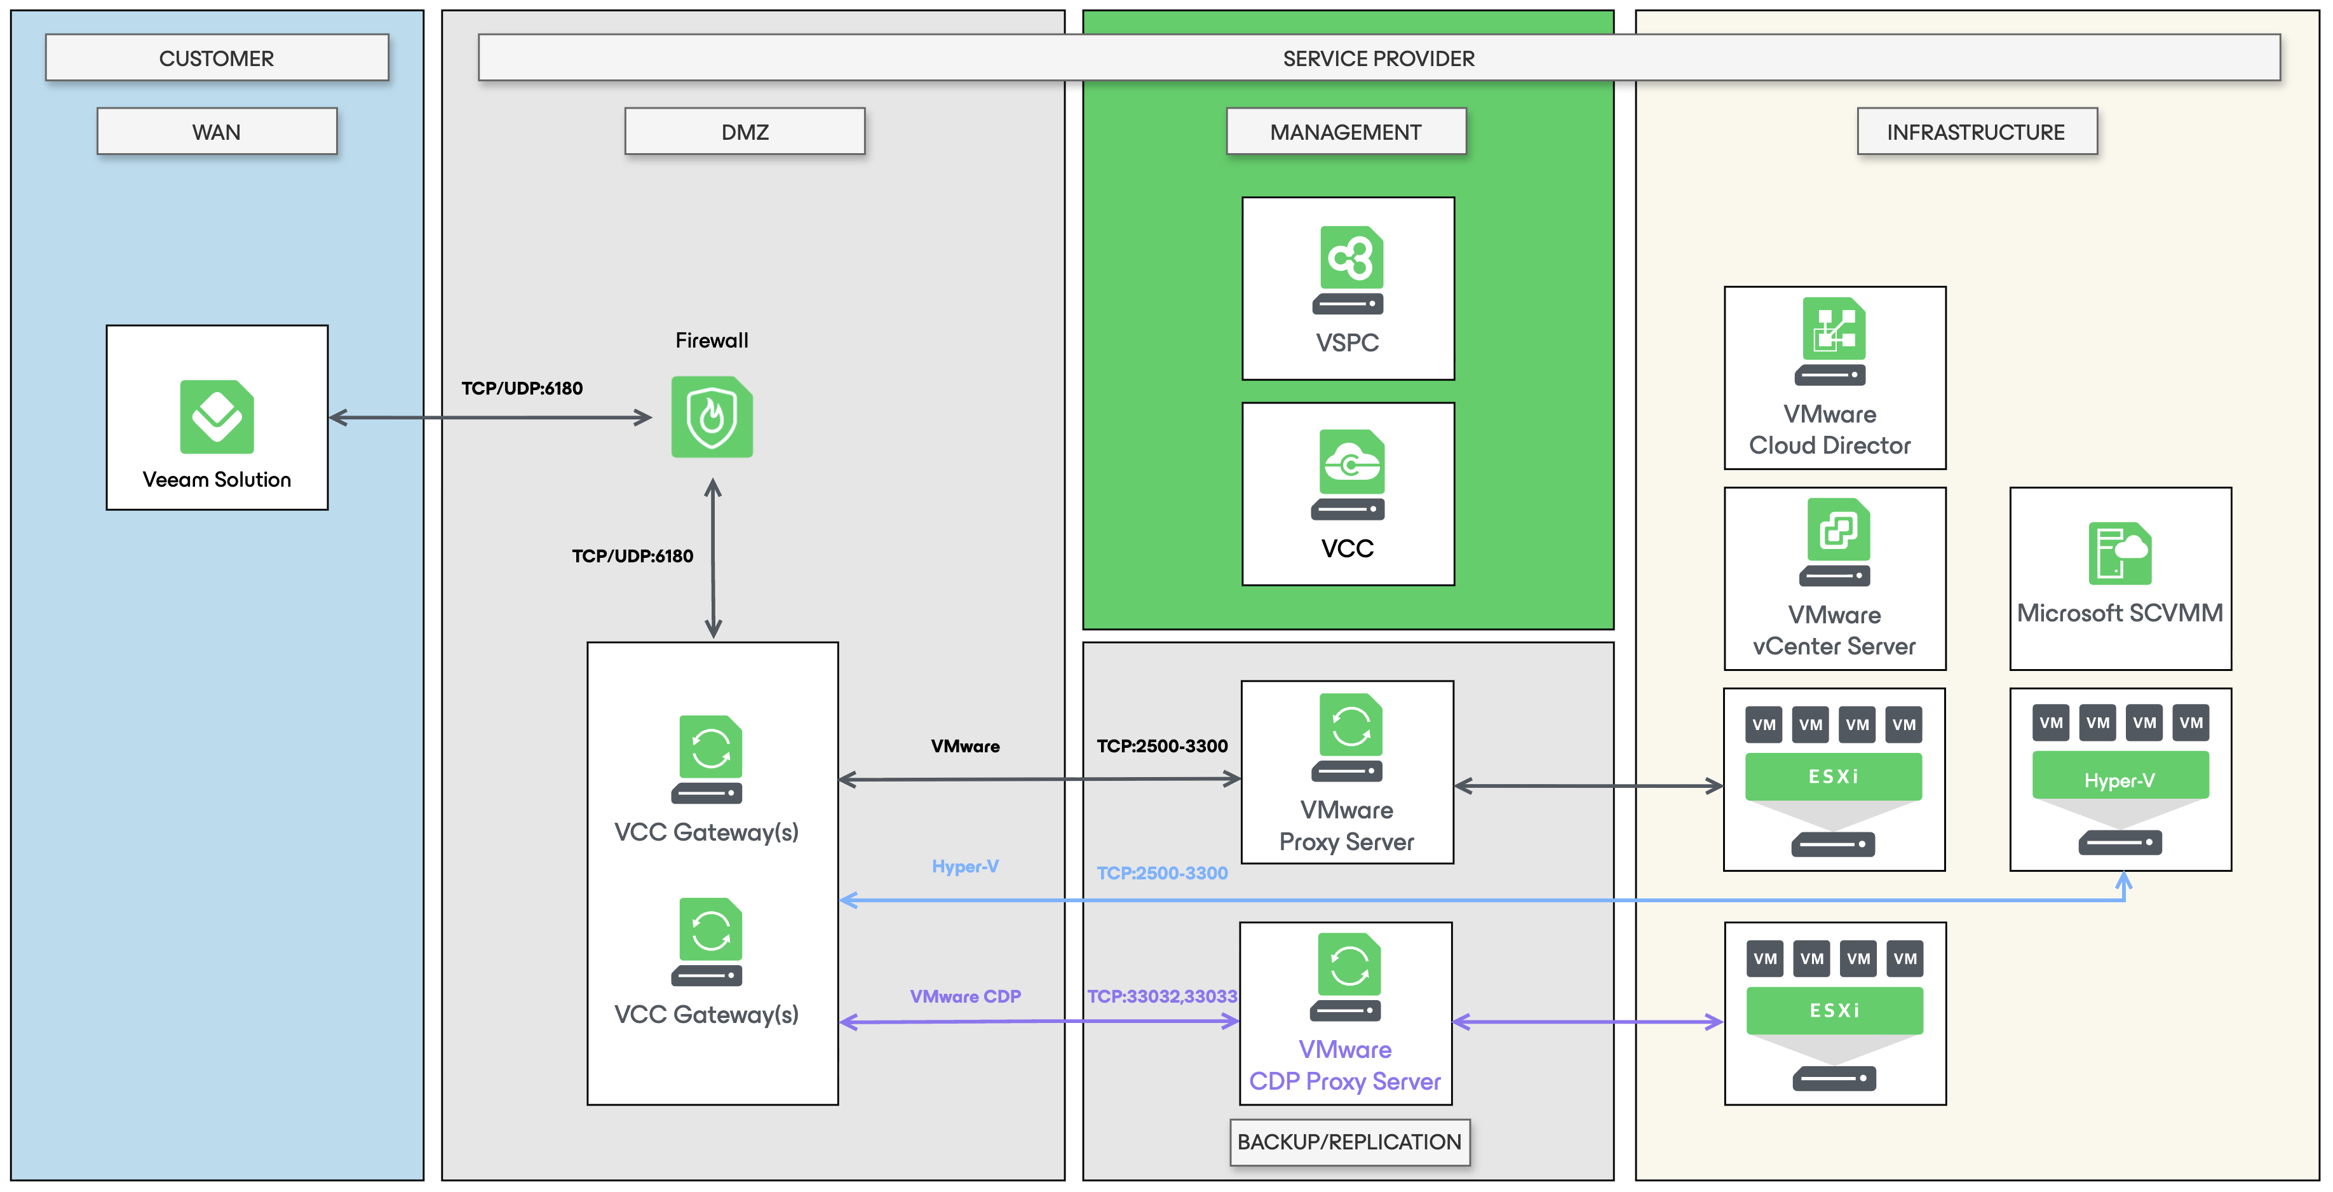Click the VSPC server icon
The height and width of the screenshot is (1192, 2333).
pyautogui.click(x=1349, y=270)
